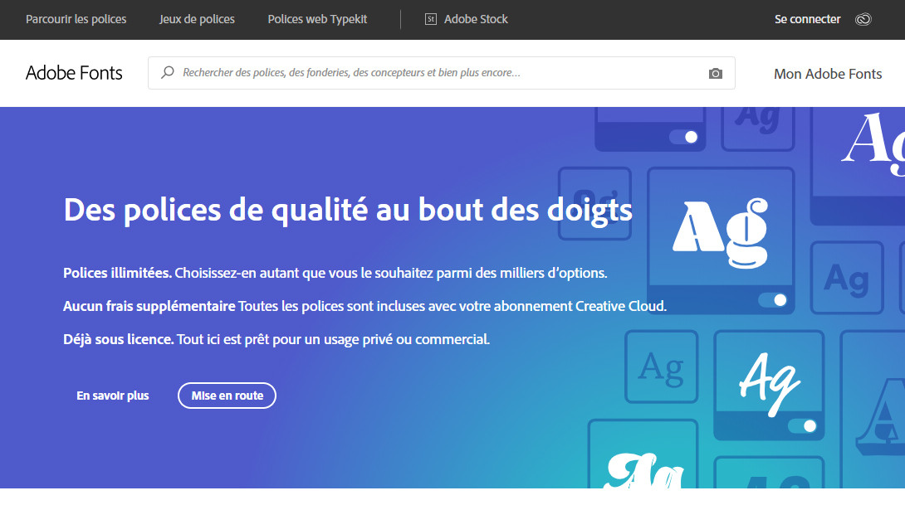
Task: Open Polices web Typekit menu item
Action: (x=317, y=19)
